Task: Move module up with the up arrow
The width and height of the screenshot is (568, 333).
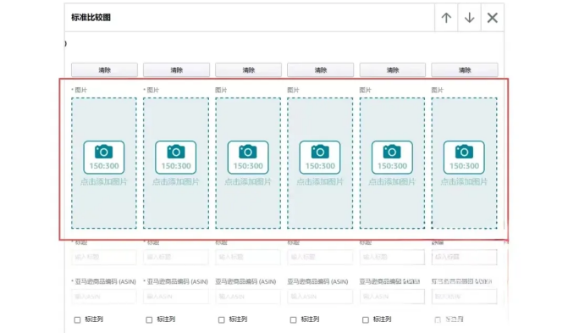Action: [x=446, y=18]
